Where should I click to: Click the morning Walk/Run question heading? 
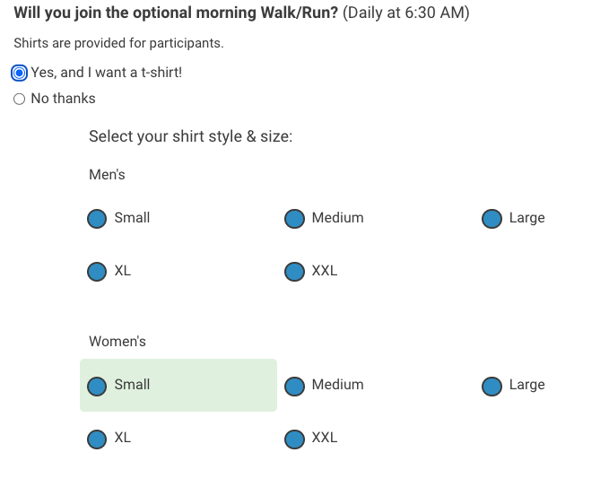click(176, 14)
